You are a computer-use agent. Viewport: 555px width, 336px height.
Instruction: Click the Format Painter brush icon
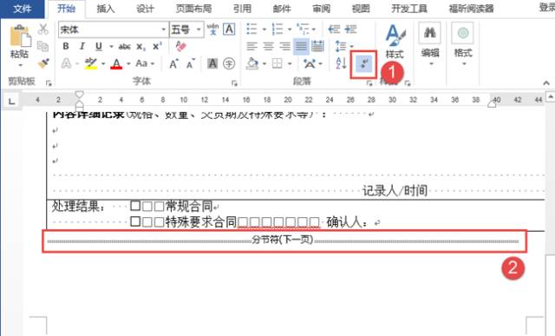43,63
